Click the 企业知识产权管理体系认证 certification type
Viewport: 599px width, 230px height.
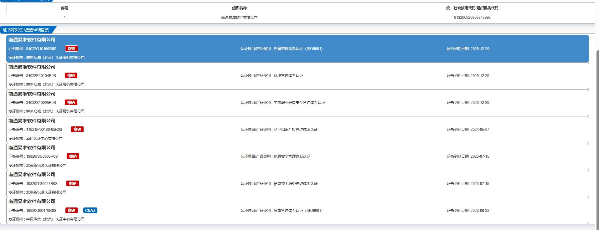296,130
